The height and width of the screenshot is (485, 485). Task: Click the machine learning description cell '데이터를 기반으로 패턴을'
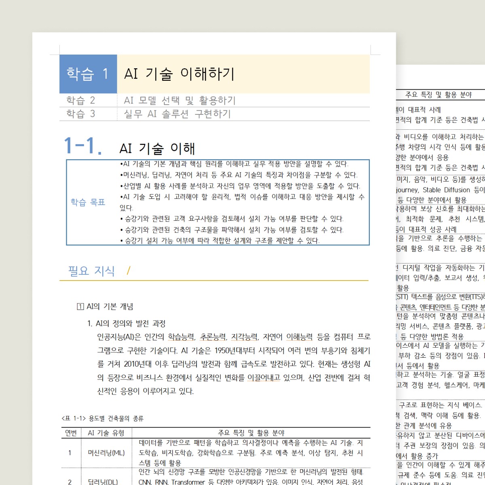(251, 453)
